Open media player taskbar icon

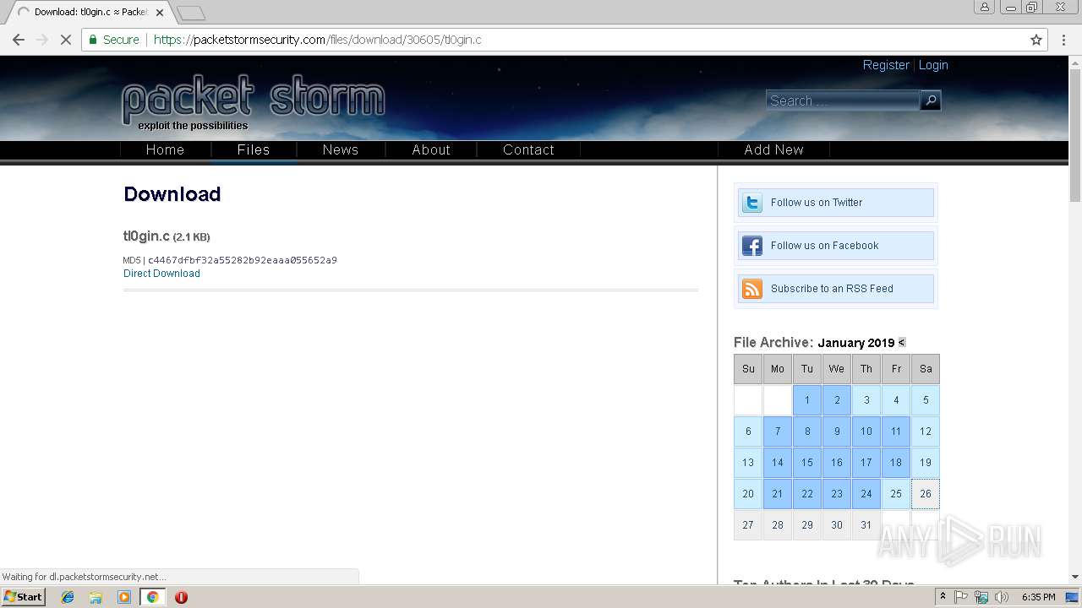pyautogui.click(x=124, y=597)
